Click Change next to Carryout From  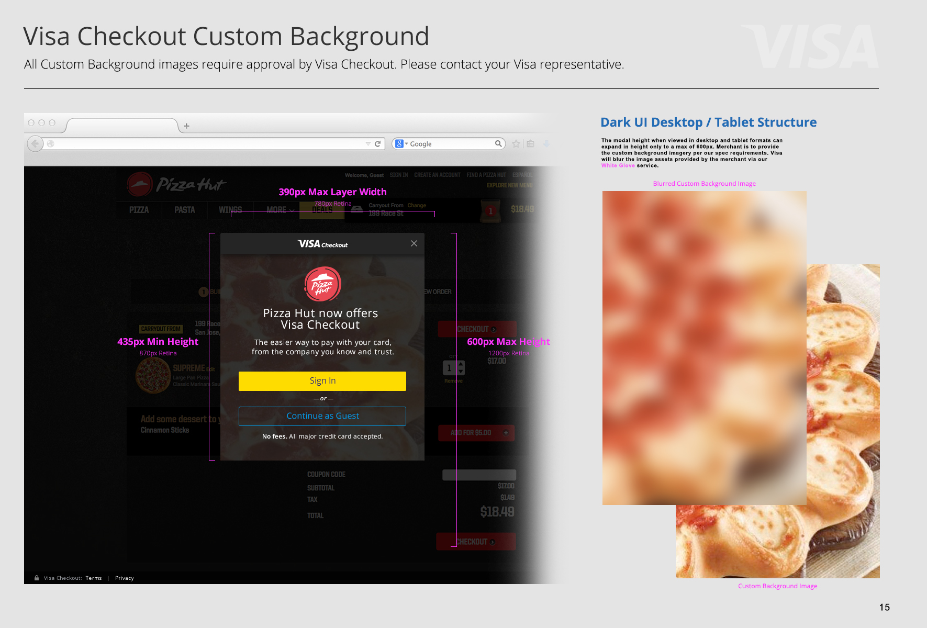[417, 206]
